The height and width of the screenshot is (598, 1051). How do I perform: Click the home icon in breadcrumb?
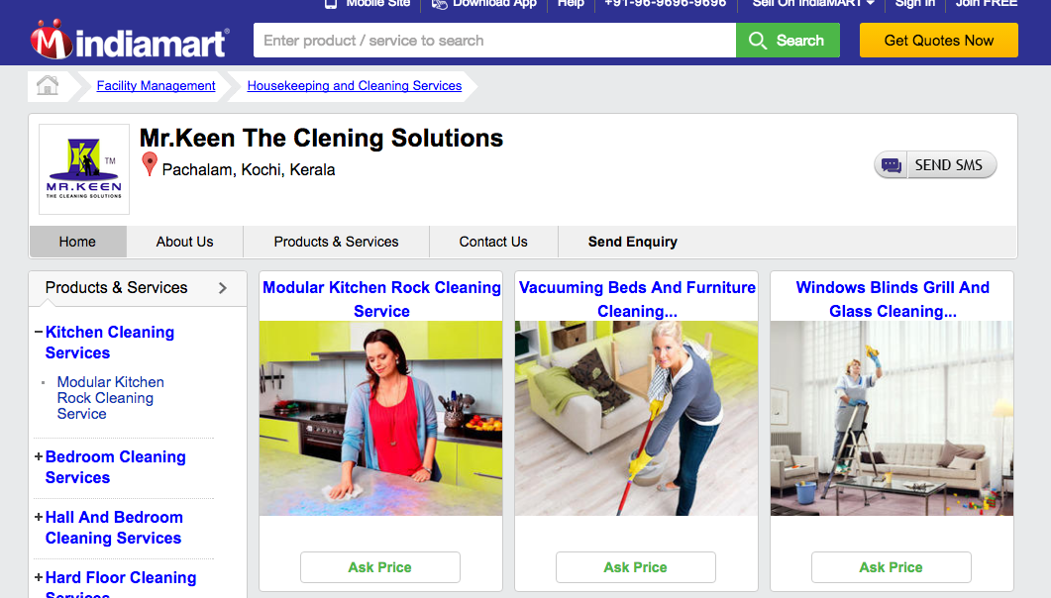pos(47,86)
